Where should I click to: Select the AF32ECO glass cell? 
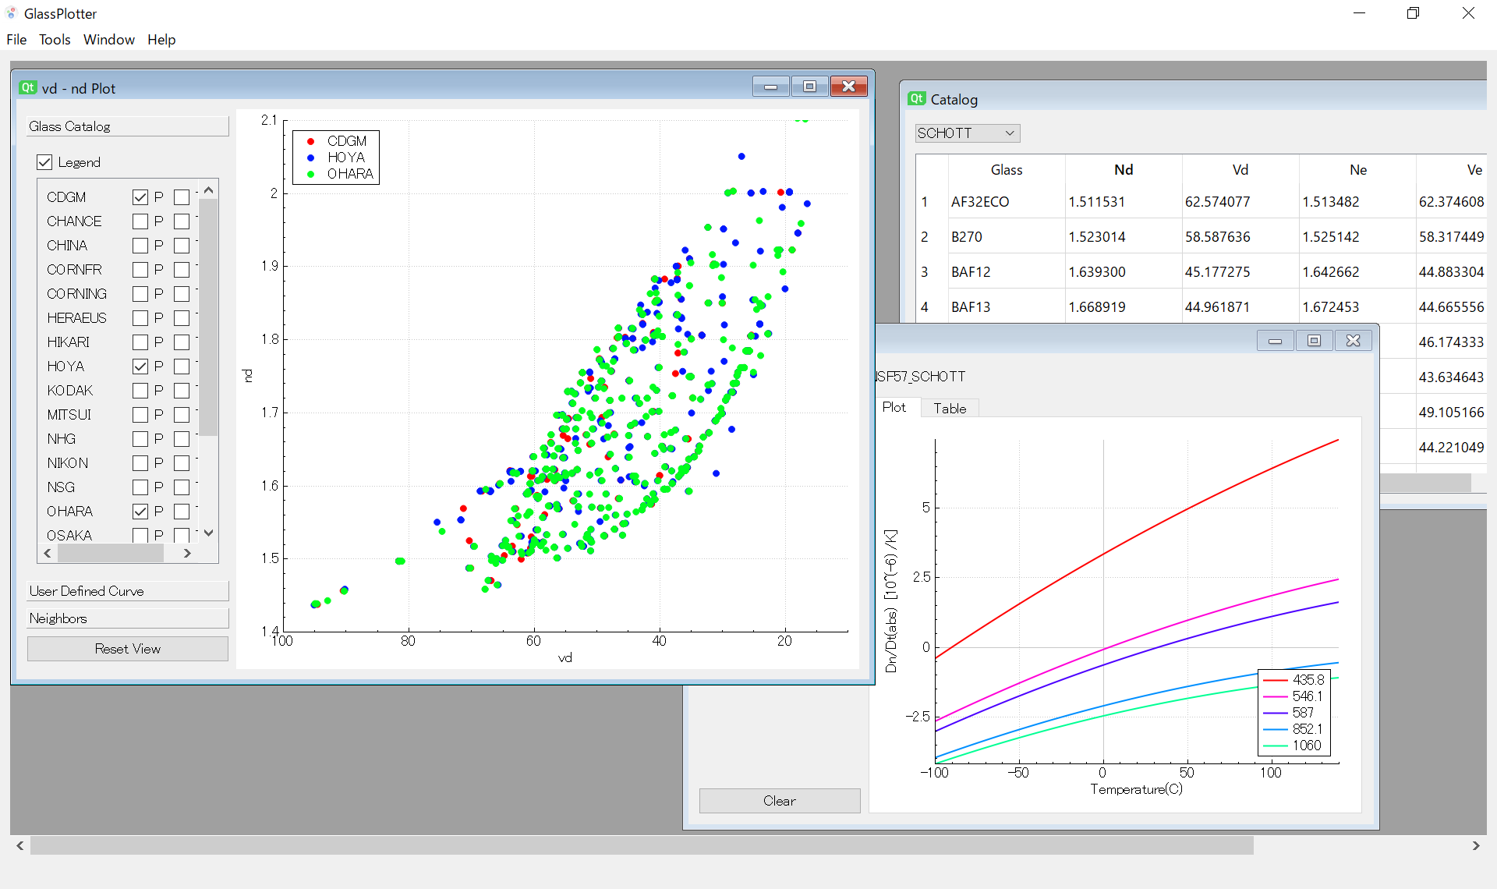tap(1007, 202)
